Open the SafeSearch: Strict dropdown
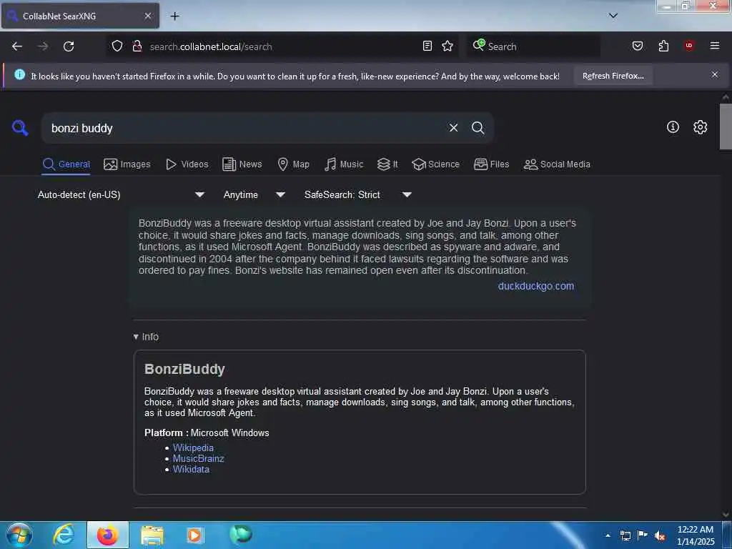 click(357, 194)
